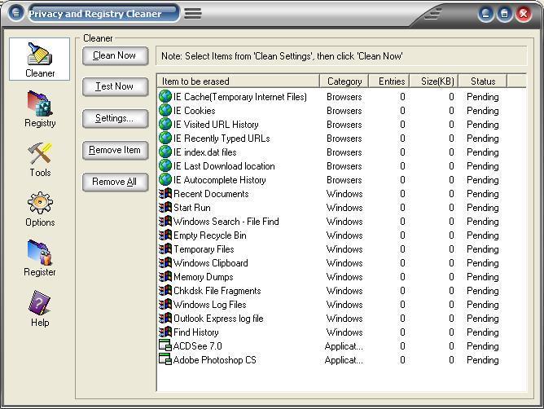Select the ACDSee 7.0 entry
Screen dimensions: 544x409
197,346
